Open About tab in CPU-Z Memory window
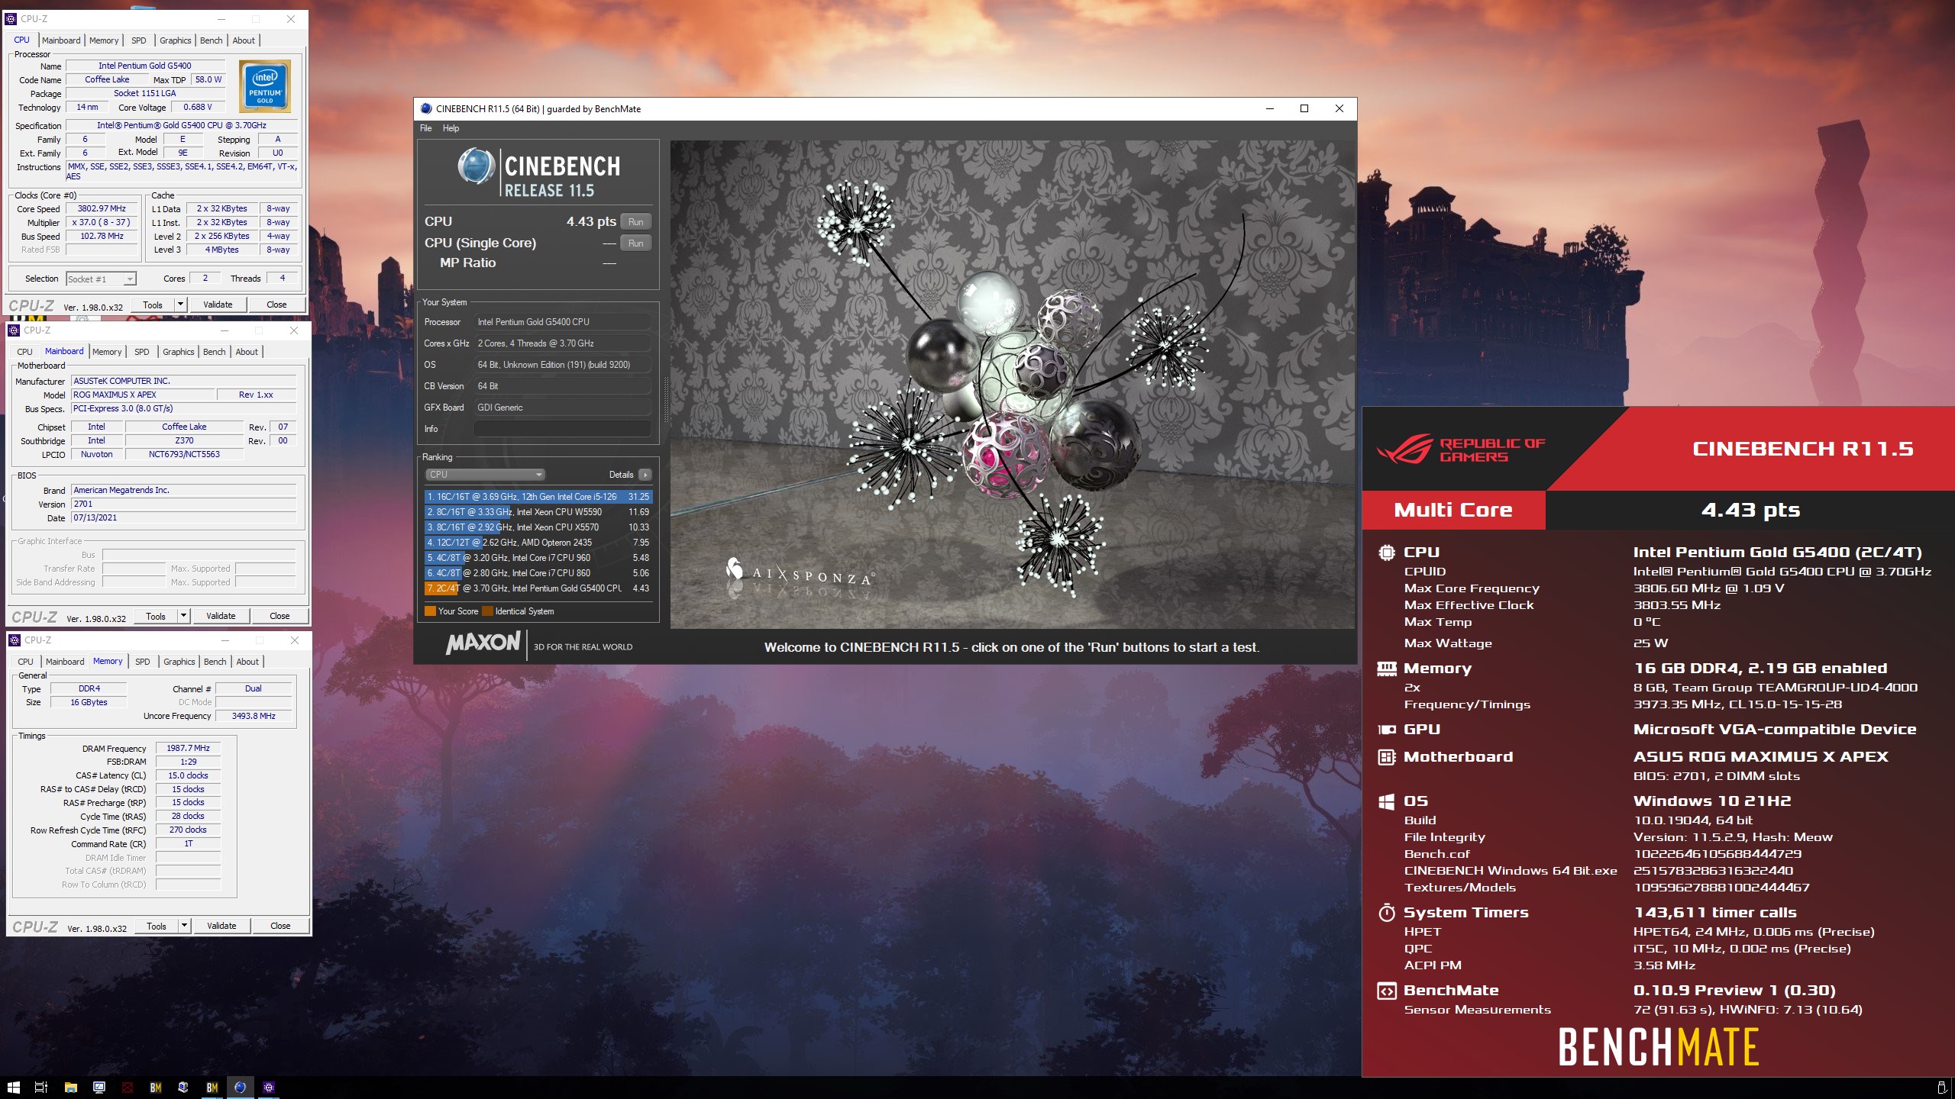 click(247, 662)
